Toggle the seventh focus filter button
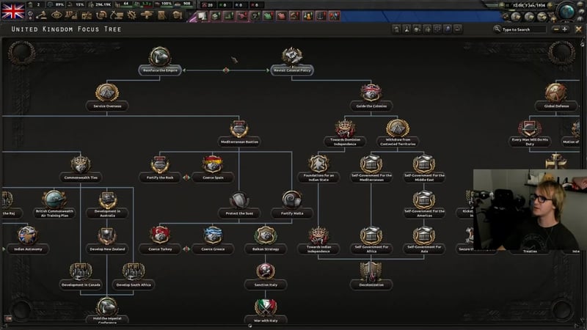 tap(457, 29)
